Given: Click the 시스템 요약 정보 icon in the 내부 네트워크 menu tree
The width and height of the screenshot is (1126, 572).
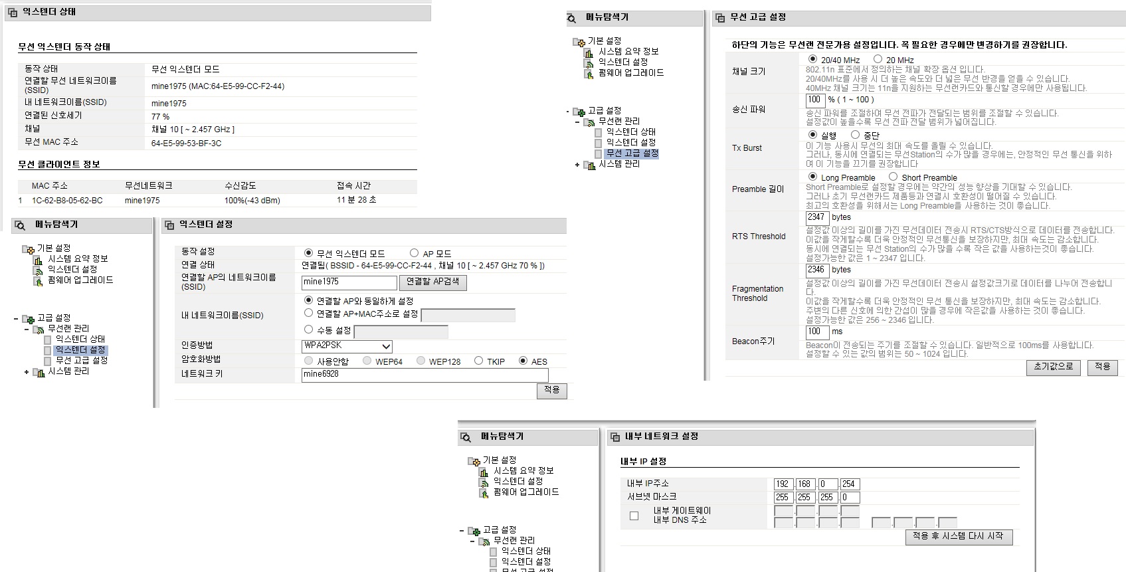Looking at the screenshot, I should point(484,471).
